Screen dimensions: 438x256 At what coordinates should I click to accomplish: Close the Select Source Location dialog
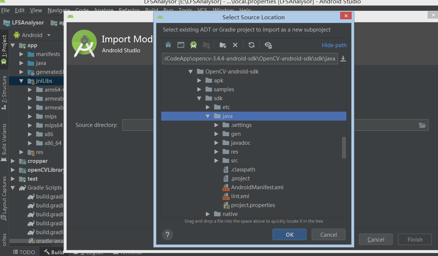coord(346,16)
